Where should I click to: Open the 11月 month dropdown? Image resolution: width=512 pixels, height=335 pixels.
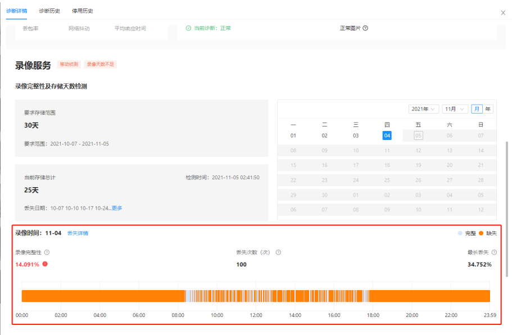click(x=455, y=109)
